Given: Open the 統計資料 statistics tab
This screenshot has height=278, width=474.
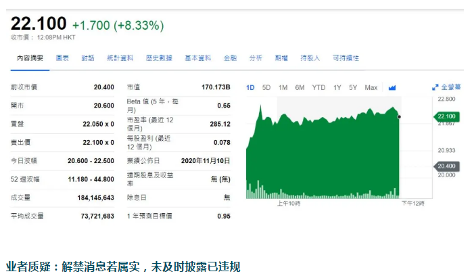Looking at the screenshot, I should [x=120, y=57].
